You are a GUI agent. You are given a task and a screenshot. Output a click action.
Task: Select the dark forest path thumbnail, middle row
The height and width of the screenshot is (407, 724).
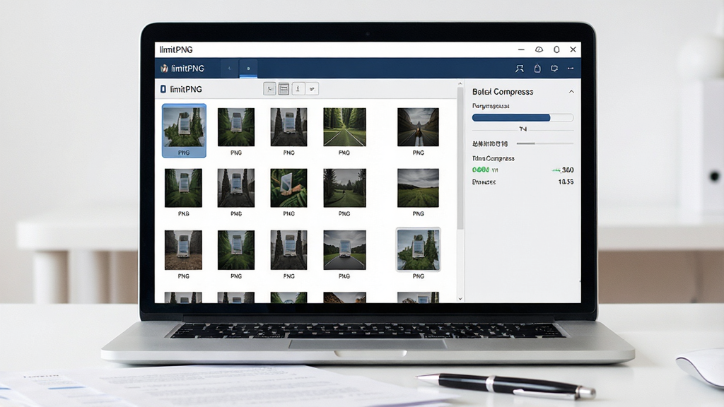click(344, 188)
